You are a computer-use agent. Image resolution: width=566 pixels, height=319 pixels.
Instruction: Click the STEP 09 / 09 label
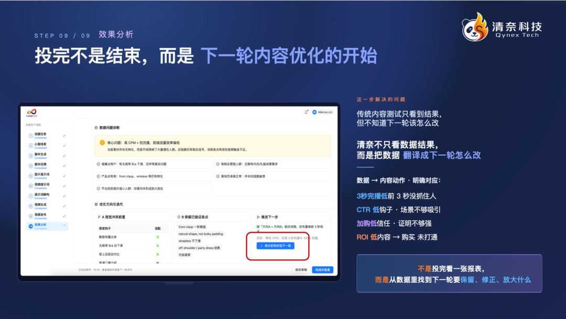(62, 36)
